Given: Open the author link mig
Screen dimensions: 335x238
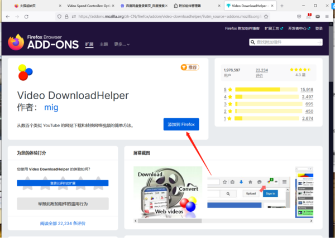Looking at the screenshot, I should (x=51, y=107).
